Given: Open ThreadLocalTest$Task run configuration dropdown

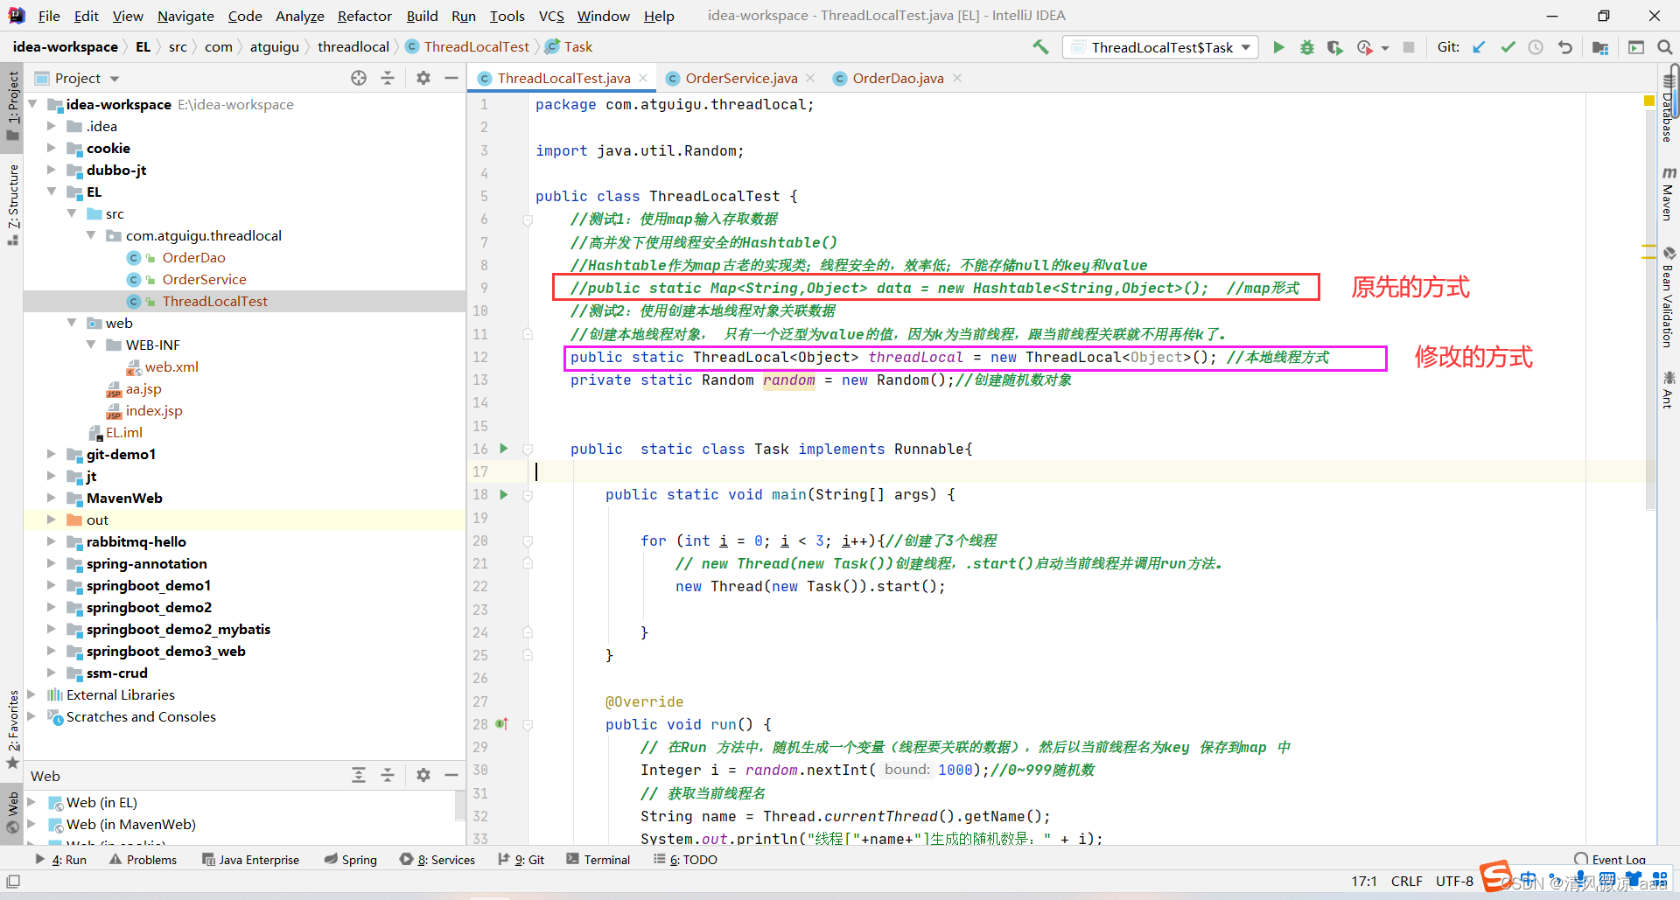Looking at the screenshot, I should (1161, 47).
